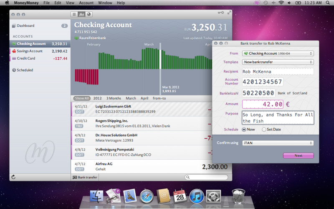Select Vollreinigung Pompetzki transaction

coord(142,152)
